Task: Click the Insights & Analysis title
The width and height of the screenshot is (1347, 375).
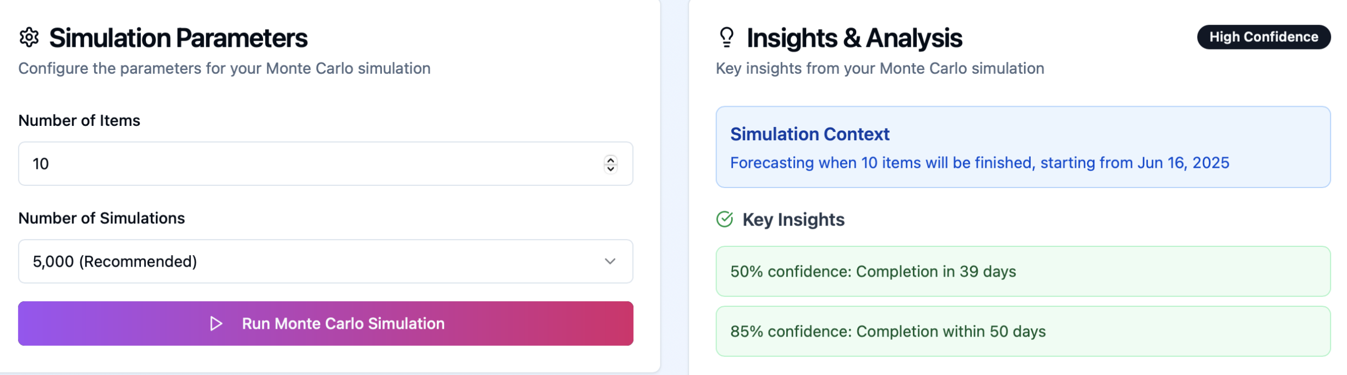Action: tap(854, 38)
